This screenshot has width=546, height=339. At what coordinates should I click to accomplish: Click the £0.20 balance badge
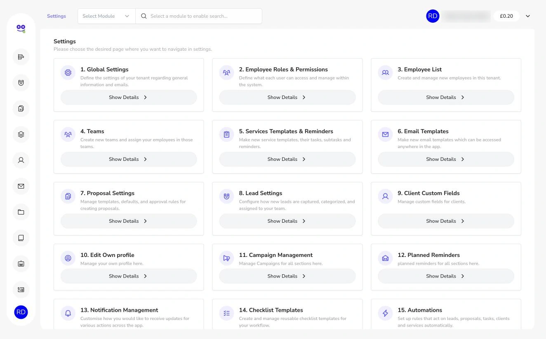coord(506,16)
